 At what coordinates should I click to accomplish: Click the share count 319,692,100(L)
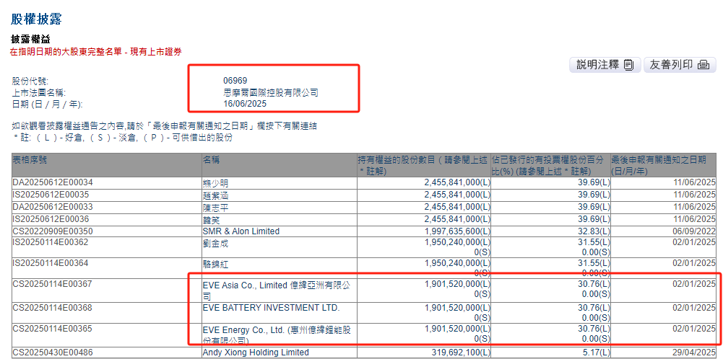pyautogui.click(x=462, y=353)
